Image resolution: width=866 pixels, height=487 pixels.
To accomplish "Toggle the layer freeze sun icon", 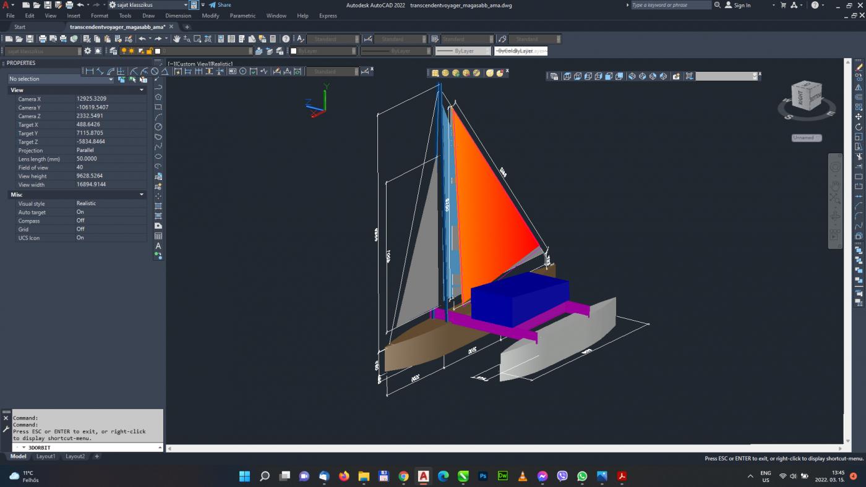I will 132,51.
